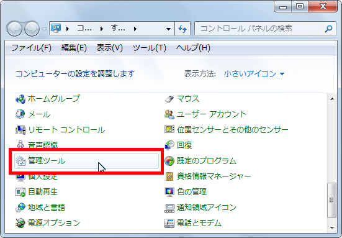Open the 資格情報マネージャー safe icon
Image resolution: width=342 pixels, height=238 pixels.
click(169, 176)
